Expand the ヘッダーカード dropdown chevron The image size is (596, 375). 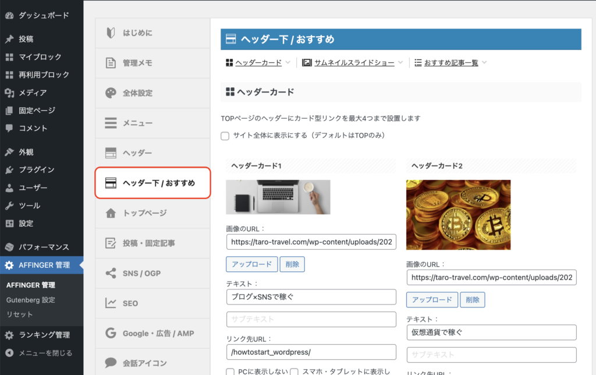[288, 62]
